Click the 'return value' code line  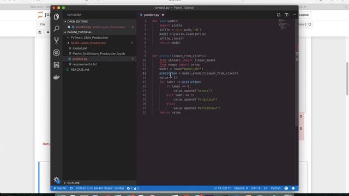click(x=170, y=113)
